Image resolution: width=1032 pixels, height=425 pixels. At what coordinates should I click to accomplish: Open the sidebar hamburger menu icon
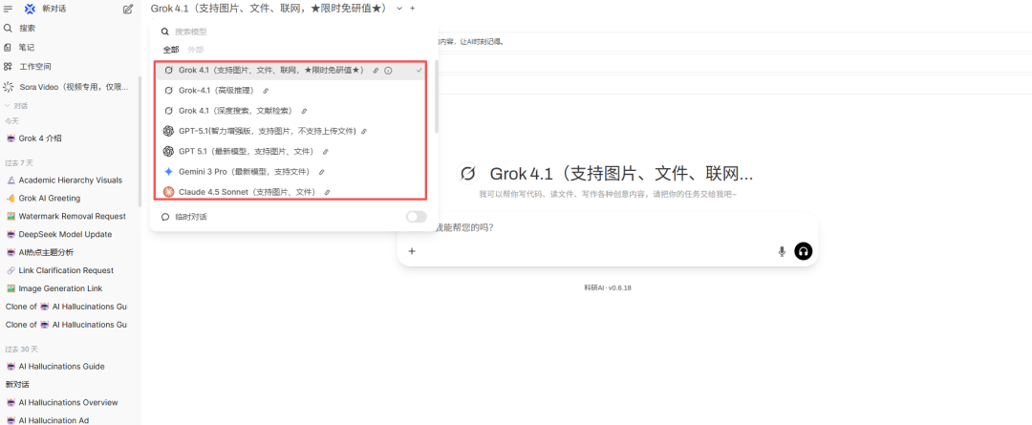coord(8,10)
